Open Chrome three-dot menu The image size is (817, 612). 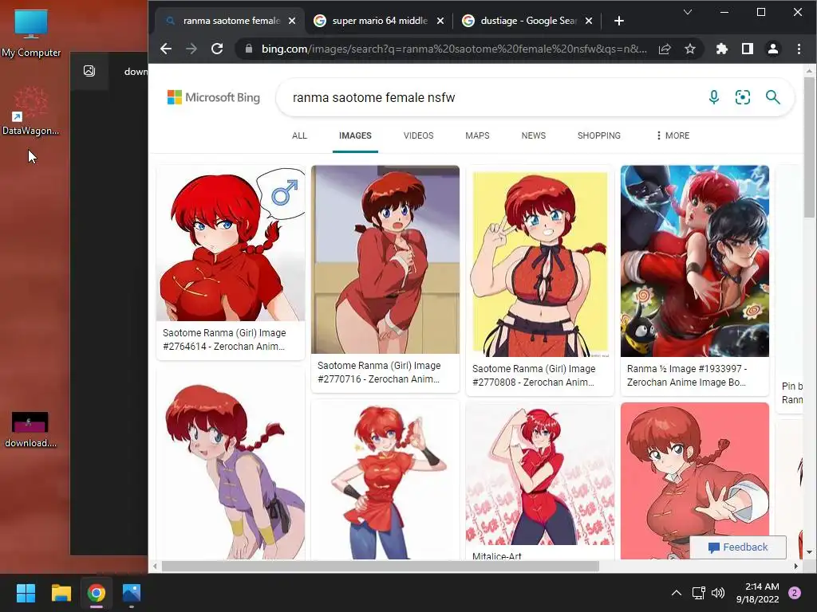coord(799,49)
